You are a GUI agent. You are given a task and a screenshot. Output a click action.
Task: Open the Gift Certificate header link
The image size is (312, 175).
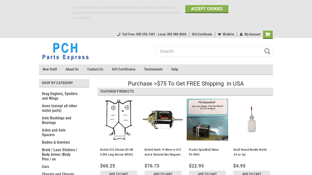click(202, 34)
